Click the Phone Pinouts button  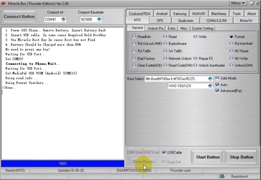(143, 162)
